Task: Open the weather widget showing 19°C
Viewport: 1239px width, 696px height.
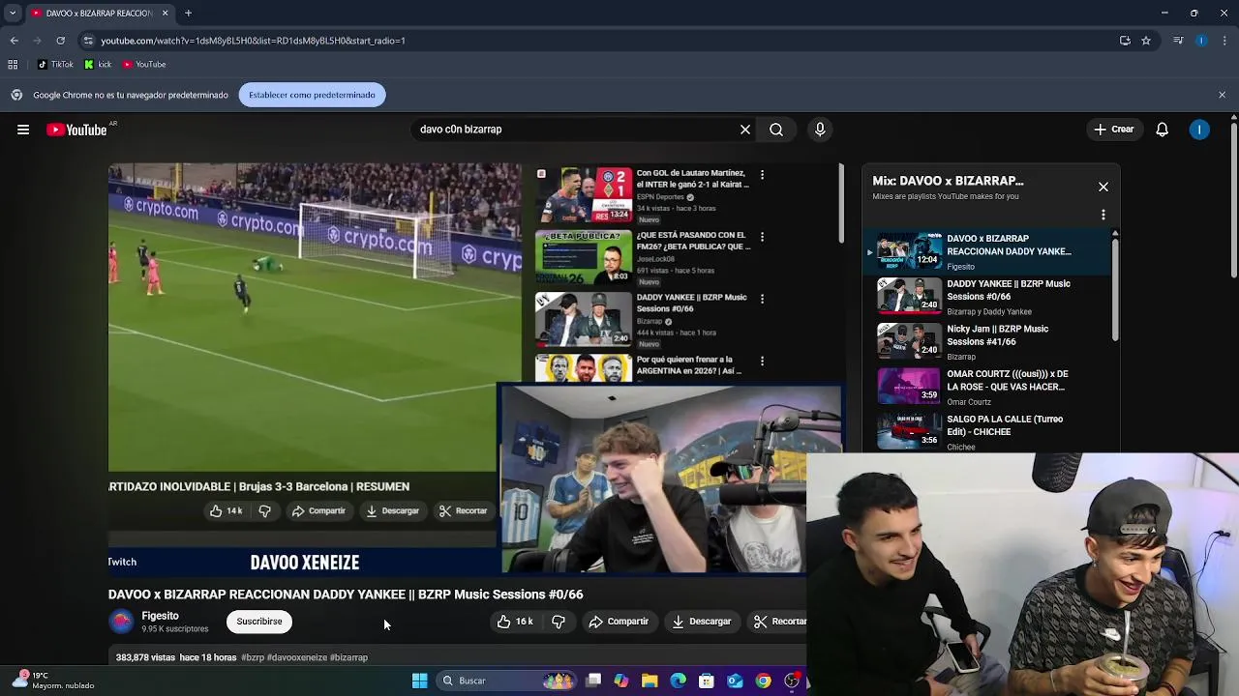Action: click(53, 681)
